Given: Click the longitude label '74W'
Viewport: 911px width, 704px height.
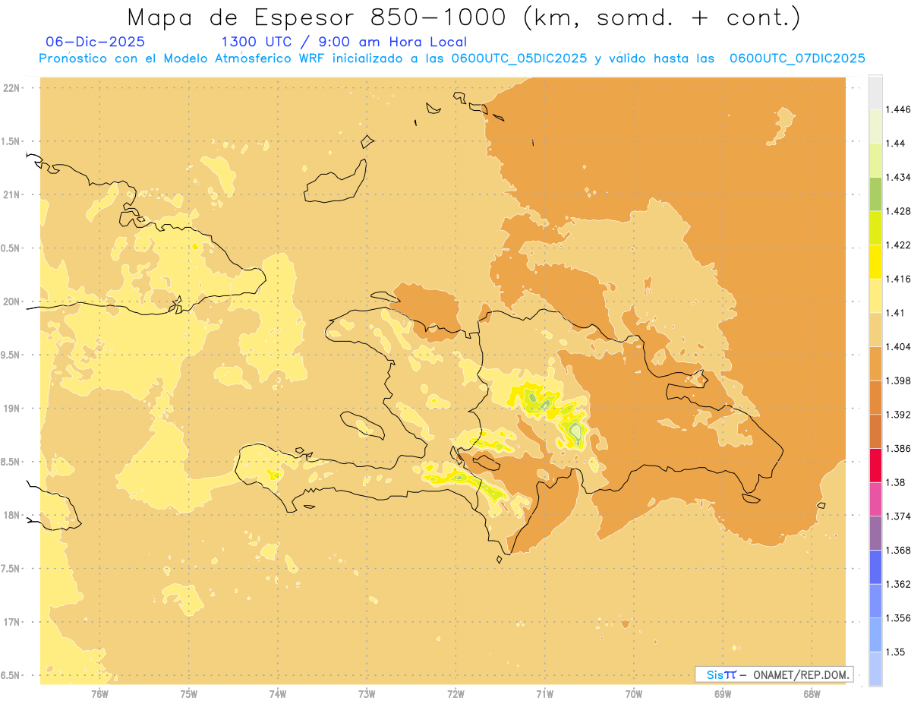Looking at the screenshot, I should pos(278,693).
